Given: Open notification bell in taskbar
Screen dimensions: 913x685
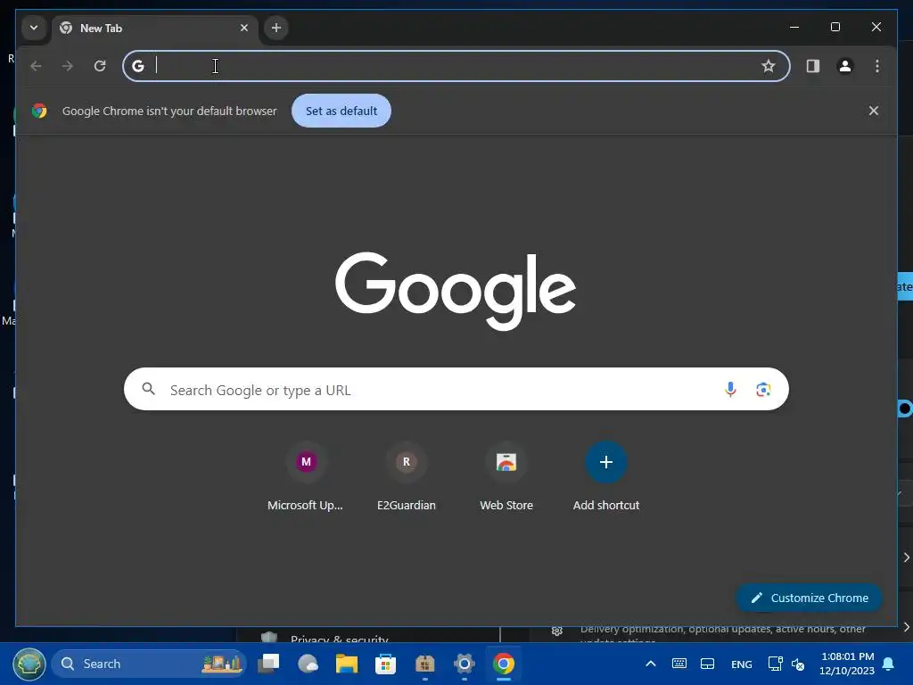Looking at the screenshot, I should (889, 664).
